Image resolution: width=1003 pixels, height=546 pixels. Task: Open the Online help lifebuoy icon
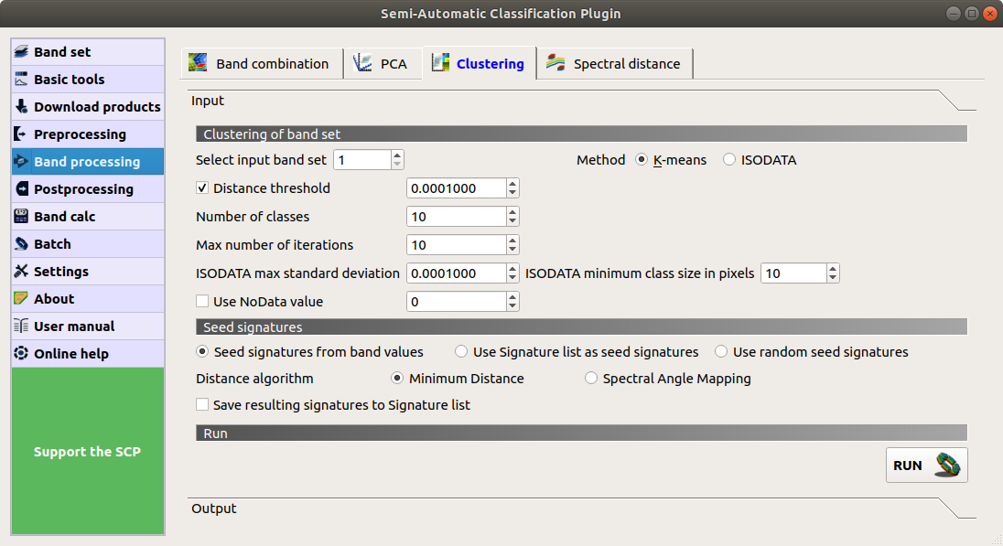[22, 354]
